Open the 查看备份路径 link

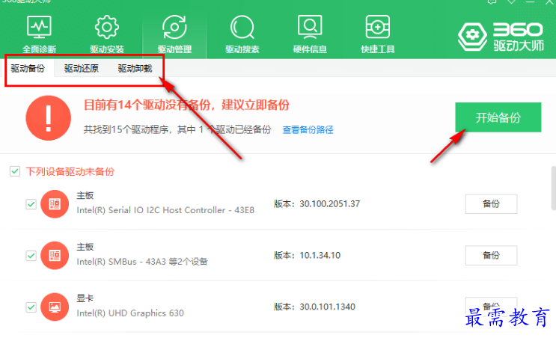pos(308,129)
